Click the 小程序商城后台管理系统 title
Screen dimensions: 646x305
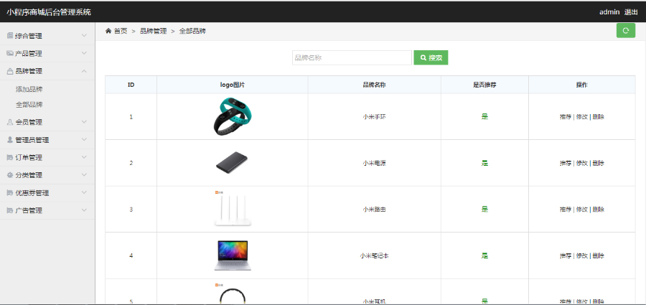tap(49, 12)
